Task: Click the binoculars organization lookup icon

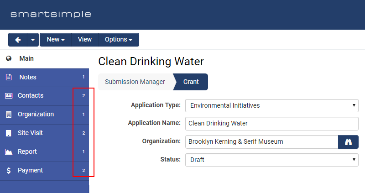Action: pos(348,142)
